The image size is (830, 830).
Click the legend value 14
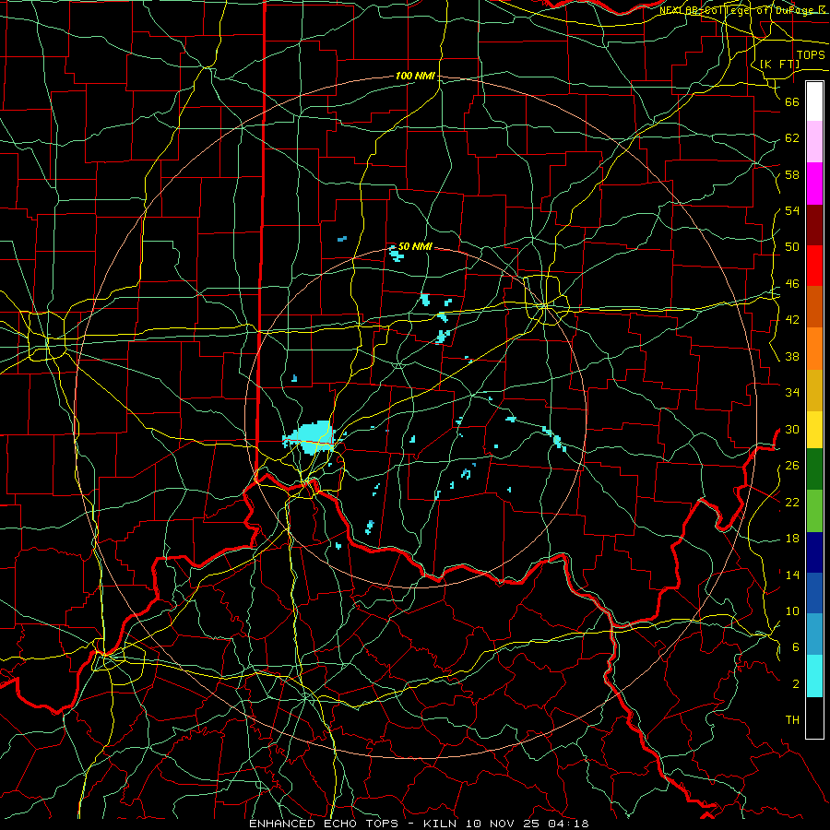(x=792, y=575)
